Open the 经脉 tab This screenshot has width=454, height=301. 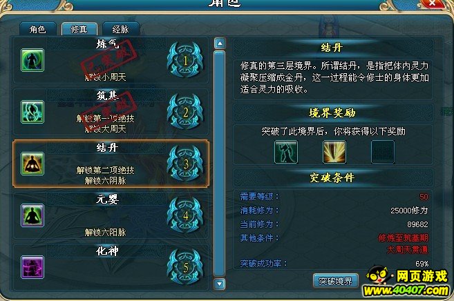click(x=121, y=29)
